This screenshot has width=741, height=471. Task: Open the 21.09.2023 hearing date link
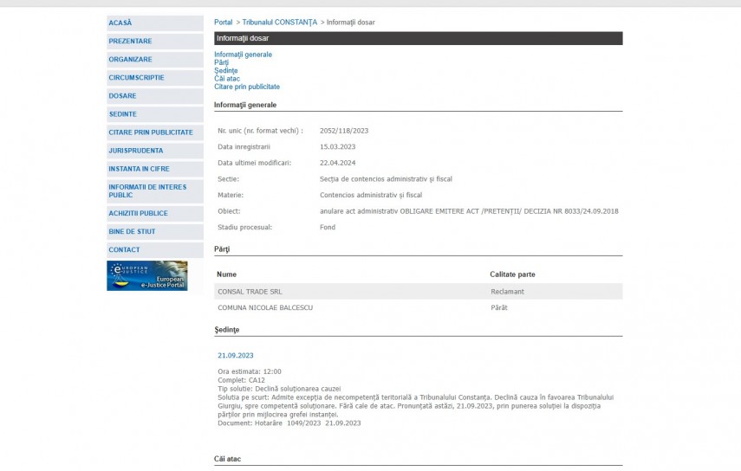[x=236, y=355]
